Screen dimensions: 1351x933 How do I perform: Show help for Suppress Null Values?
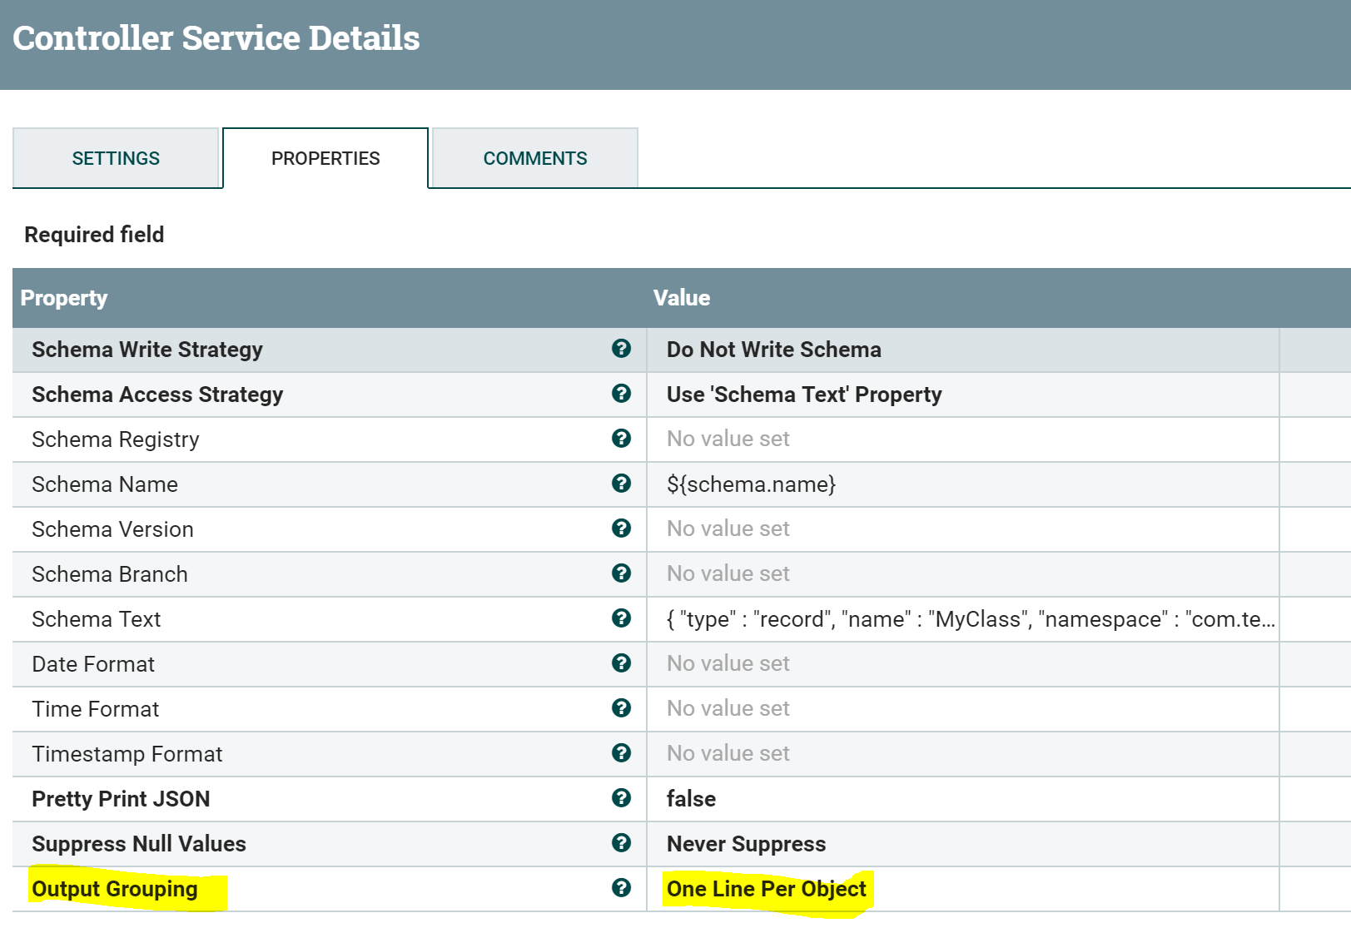[622, 843]
